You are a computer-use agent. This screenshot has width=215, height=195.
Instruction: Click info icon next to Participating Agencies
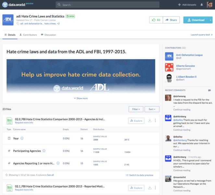[x=44, y=151]
